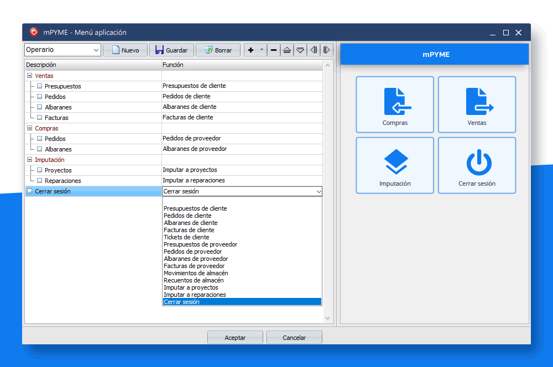Click the plus add-item toolbar icon
Viewport: 553px width, 367px height.
(251, 50)
